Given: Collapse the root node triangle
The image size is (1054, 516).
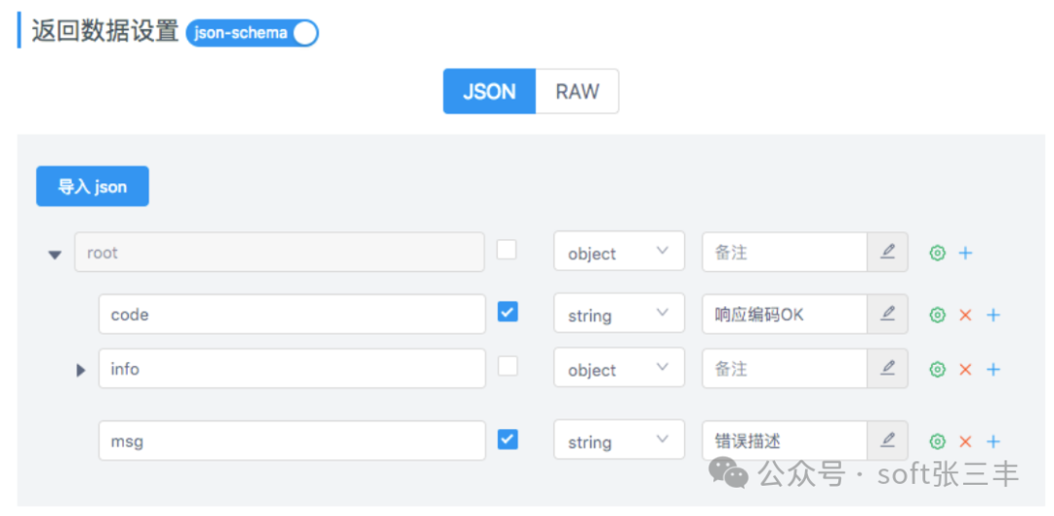Looking at the screenshot, I should pyautogui.click(x=55, y=255).
